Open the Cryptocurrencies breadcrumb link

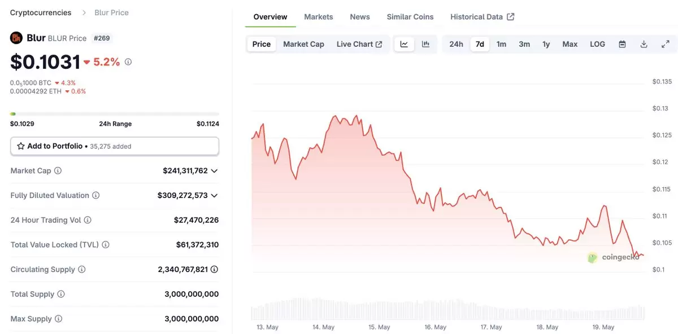tap(41, 12)
